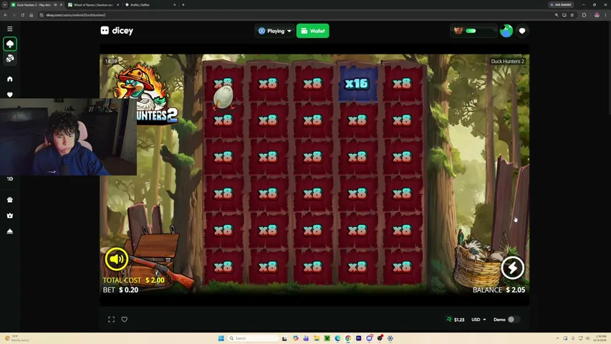
Task: Click the $1.23 rakeback indicator
Action: 456,320
